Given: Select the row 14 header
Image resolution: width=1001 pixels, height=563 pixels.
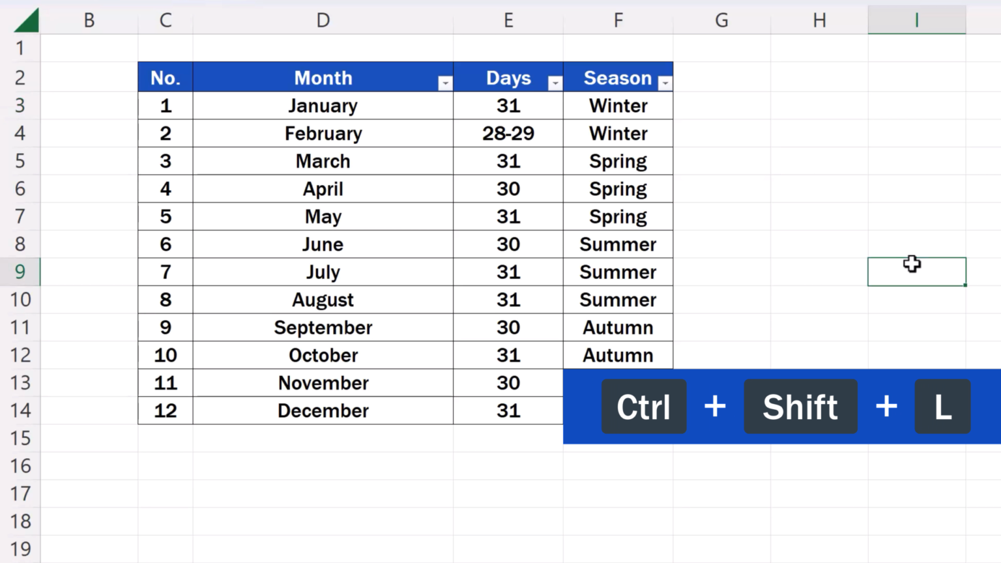Looking at the screenshot, I should [x=20, y=411].
